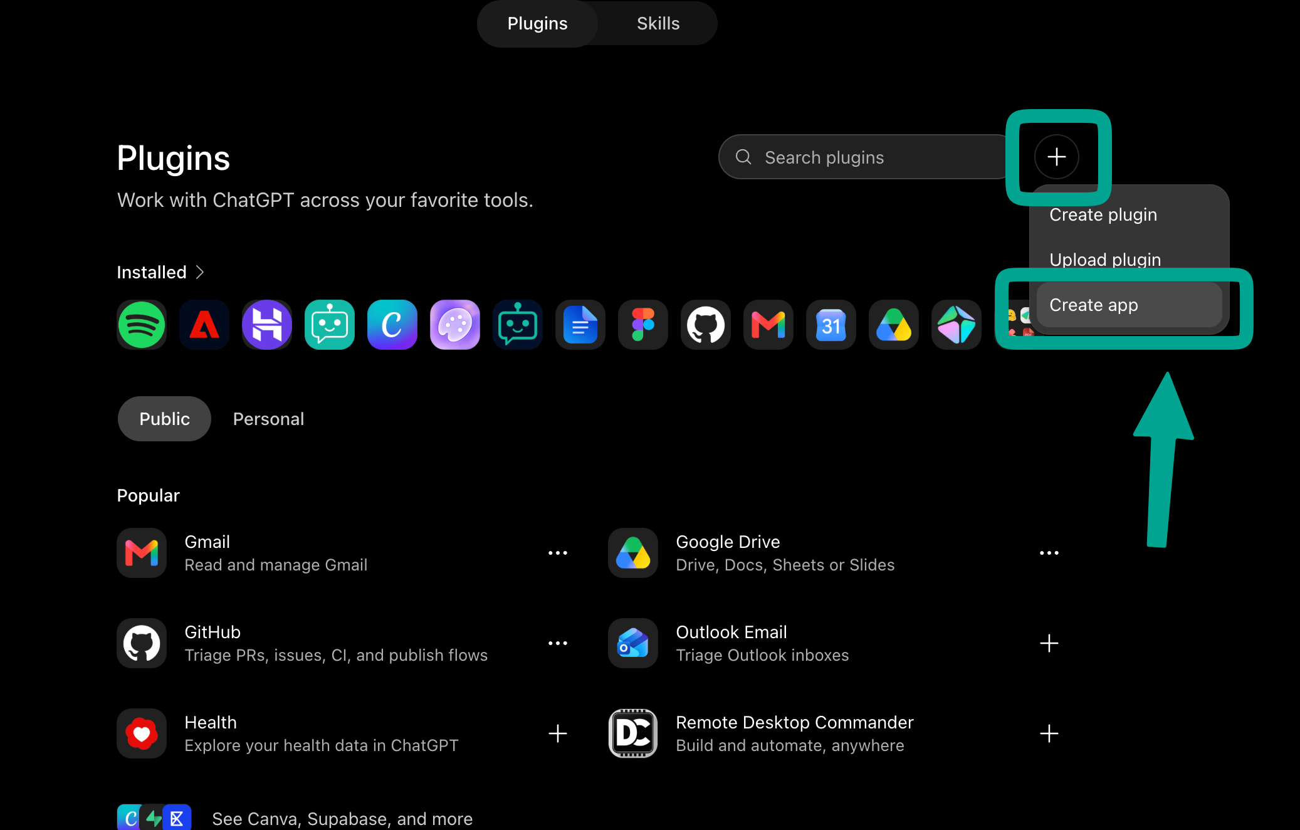Open the Figma installed plugin icon

click(x=643, y=325)
